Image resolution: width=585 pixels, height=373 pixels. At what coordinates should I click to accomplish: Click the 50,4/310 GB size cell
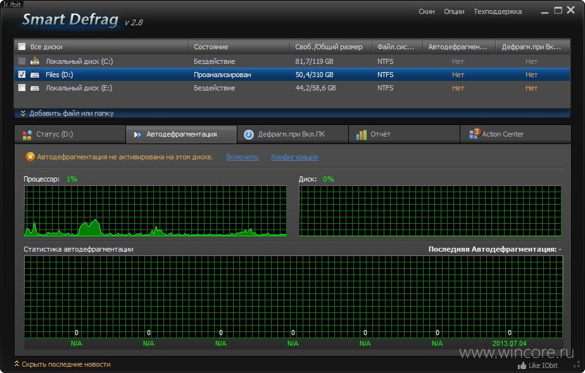[314, 75]
